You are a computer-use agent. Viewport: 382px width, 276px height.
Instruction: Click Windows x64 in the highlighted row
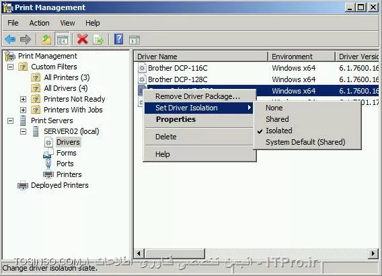coord(294,91)
